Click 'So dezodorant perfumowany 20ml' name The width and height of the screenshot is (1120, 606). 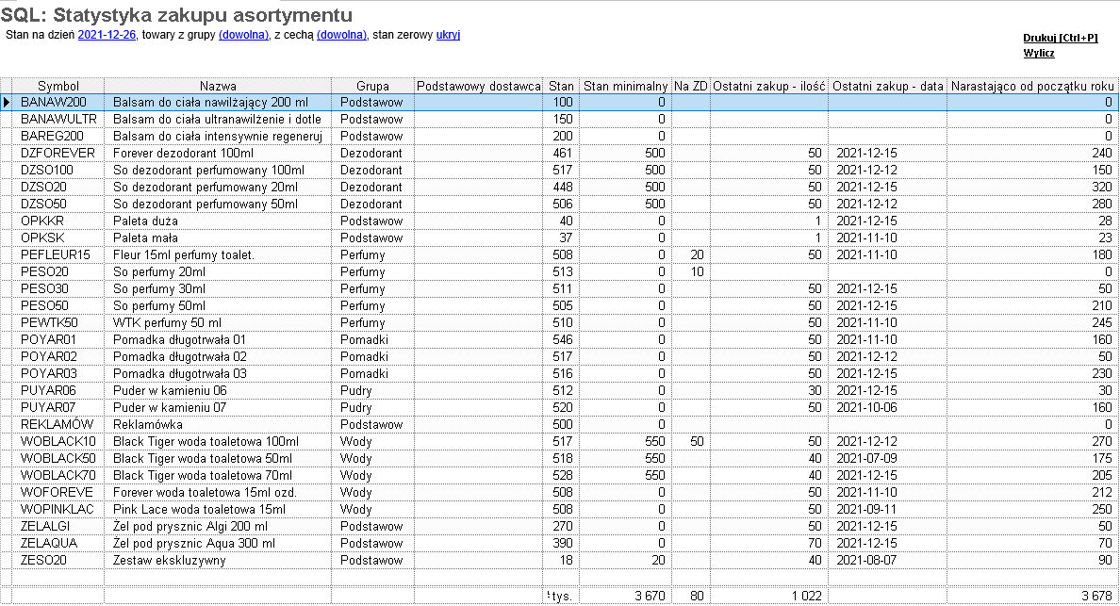[218, 187]
